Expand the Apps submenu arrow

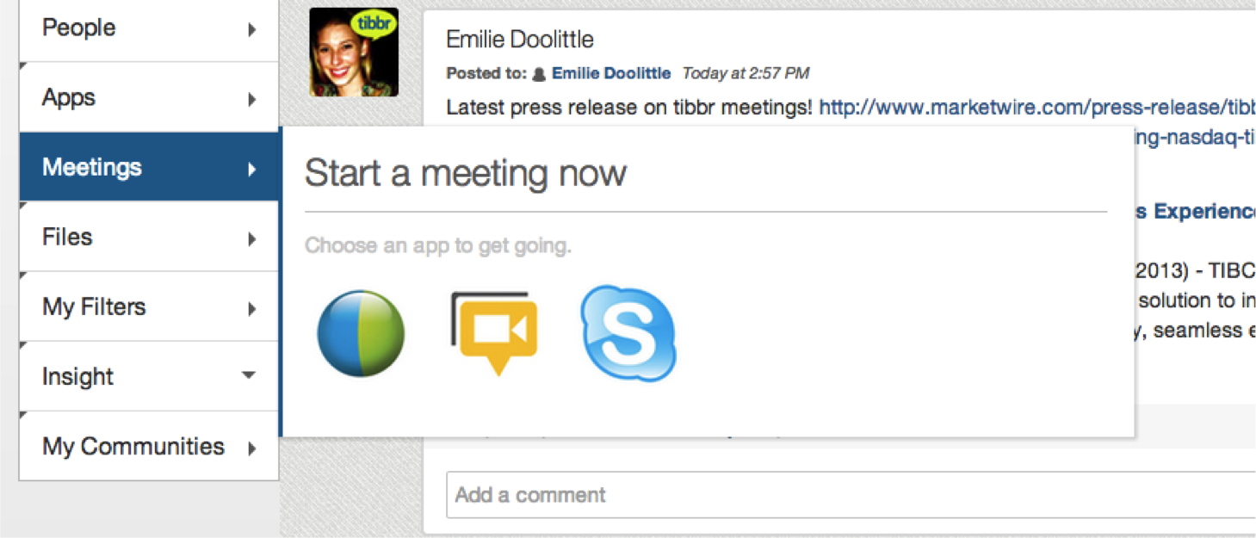pos(252,99)
